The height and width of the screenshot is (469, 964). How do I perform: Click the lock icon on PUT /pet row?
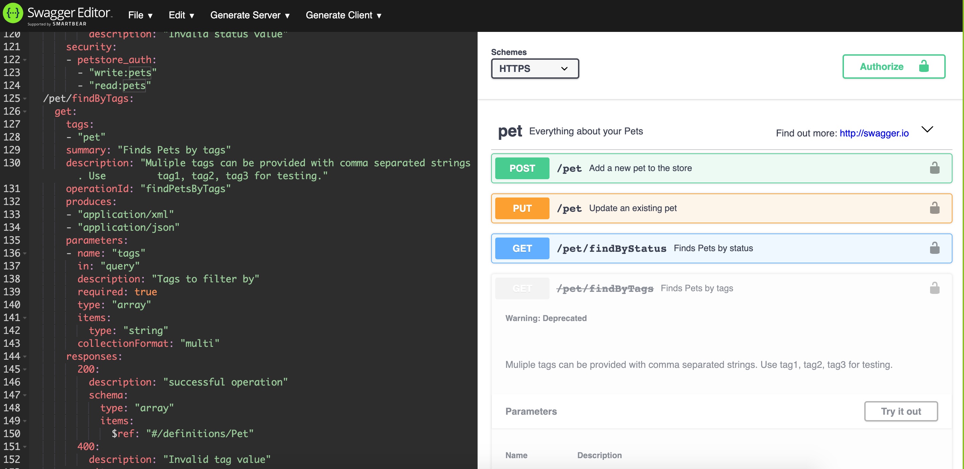934,208
